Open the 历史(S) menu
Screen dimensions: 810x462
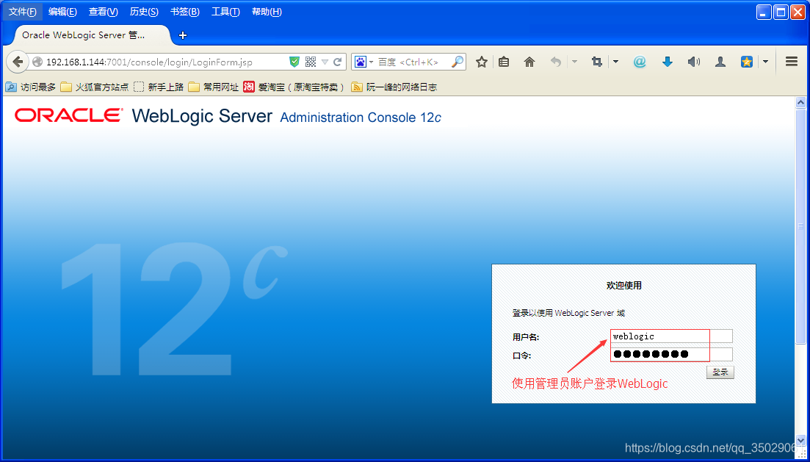144,11
